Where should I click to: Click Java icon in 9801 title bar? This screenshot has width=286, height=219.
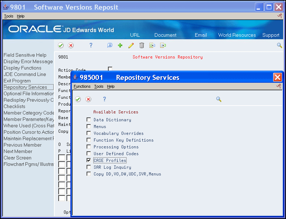pos(6,7)
